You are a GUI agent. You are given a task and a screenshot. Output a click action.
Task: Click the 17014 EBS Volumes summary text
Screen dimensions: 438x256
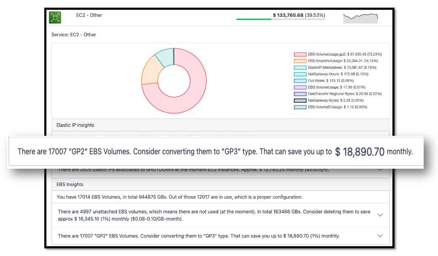179,197
